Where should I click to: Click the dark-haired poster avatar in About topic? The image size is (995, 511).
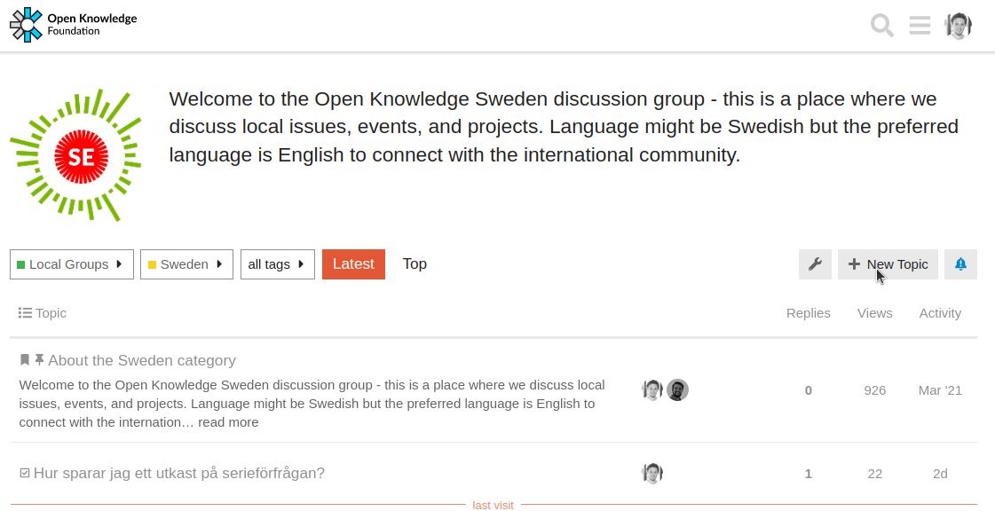(x=677, y=390)
